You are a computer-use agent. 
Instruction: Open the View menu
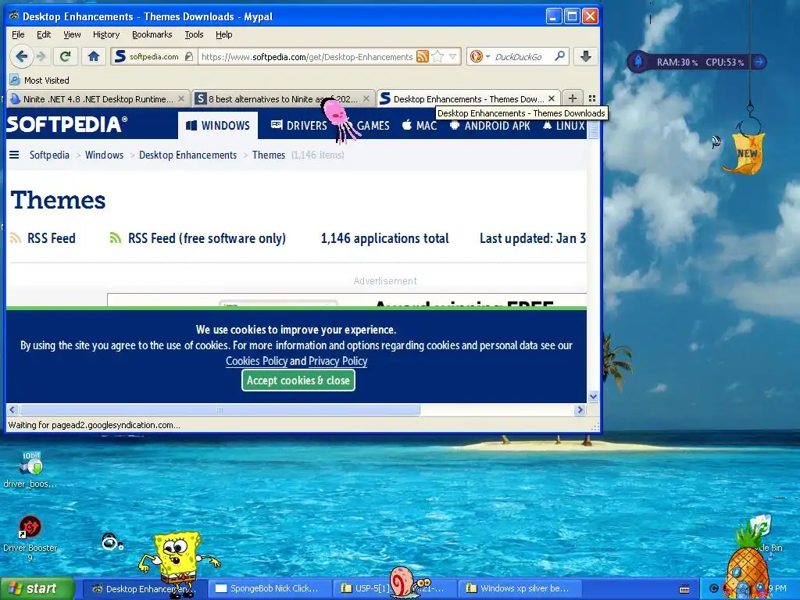(72, 34)
